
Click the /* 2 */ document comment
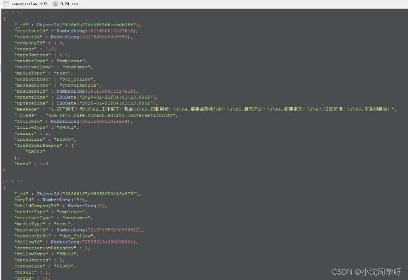(x=13, y=181)
